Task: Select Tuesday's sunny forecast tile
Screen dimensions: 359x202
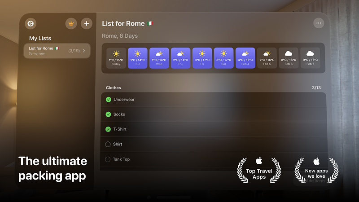Action: click(x=138, y=58)
